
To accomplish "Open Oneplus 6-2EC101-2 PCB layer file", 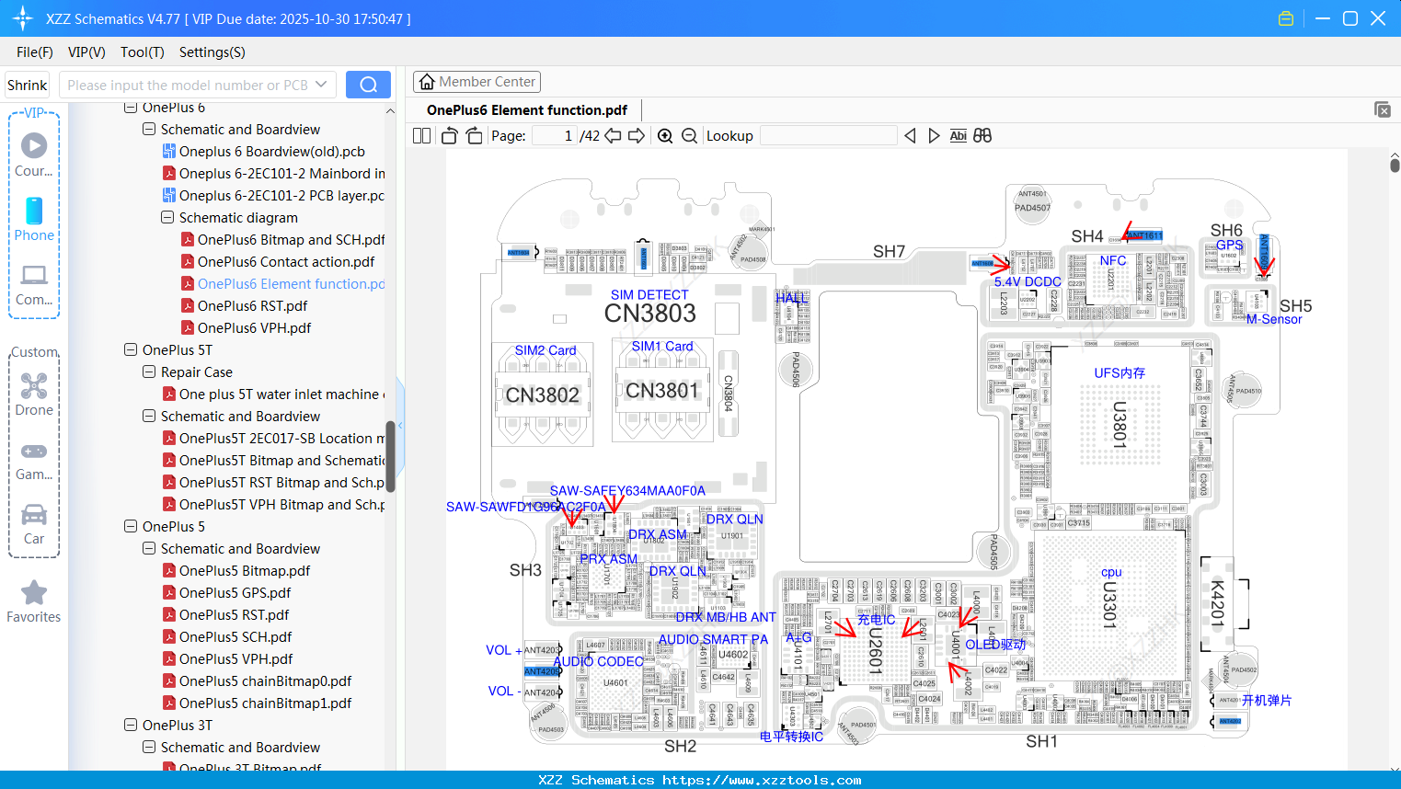I will pos(281,196).
